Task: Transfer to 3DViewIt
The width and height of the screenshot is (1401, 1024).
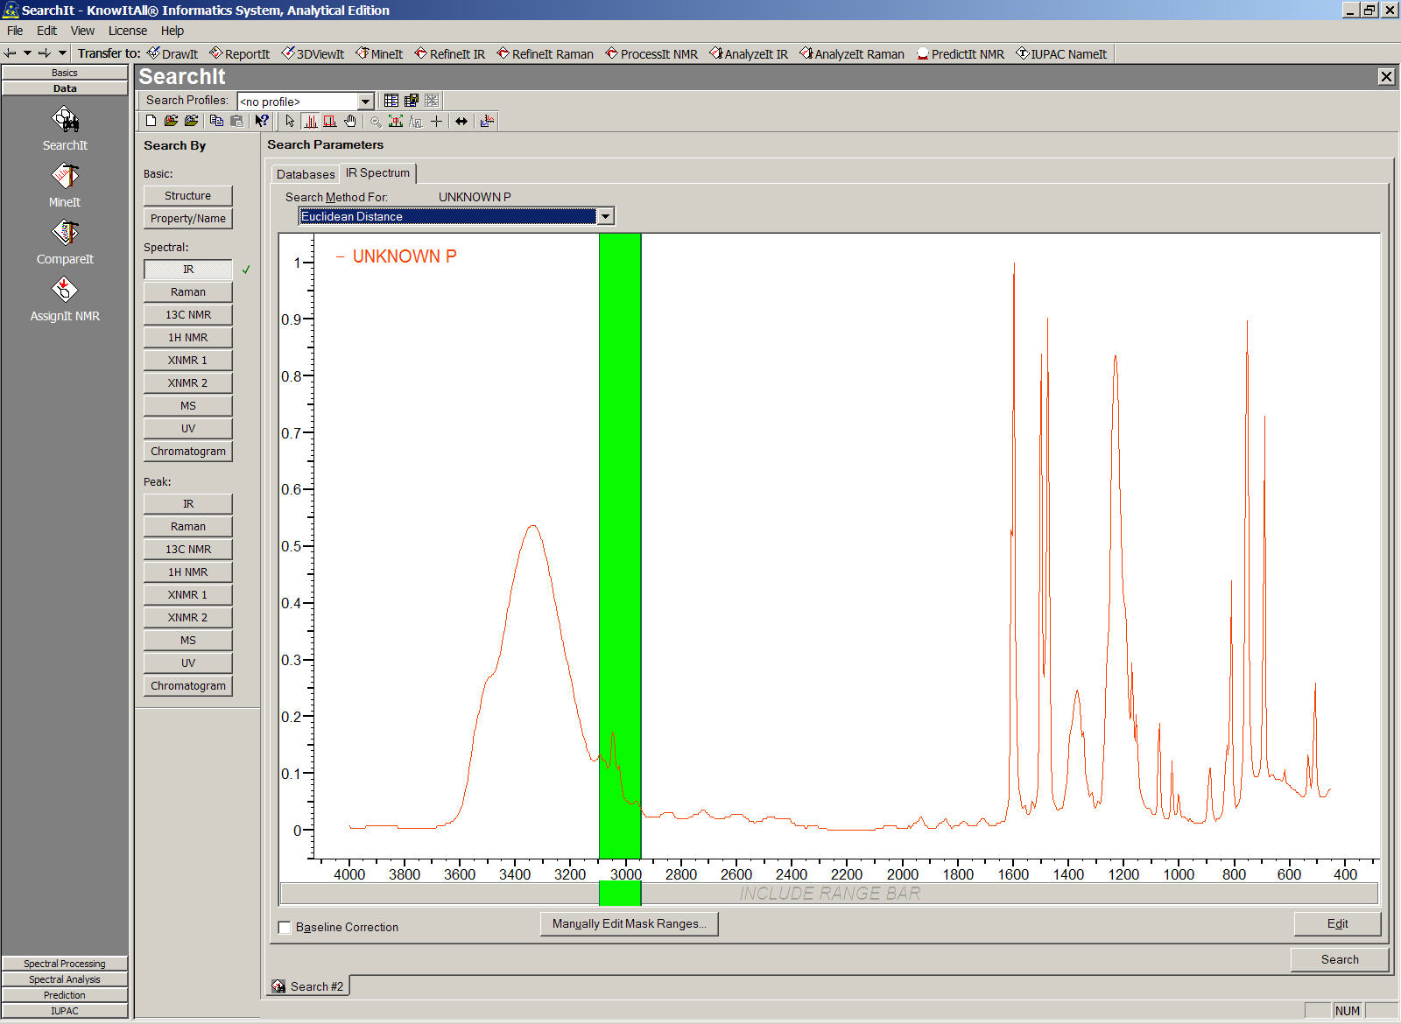Action: tap(313, 53)
